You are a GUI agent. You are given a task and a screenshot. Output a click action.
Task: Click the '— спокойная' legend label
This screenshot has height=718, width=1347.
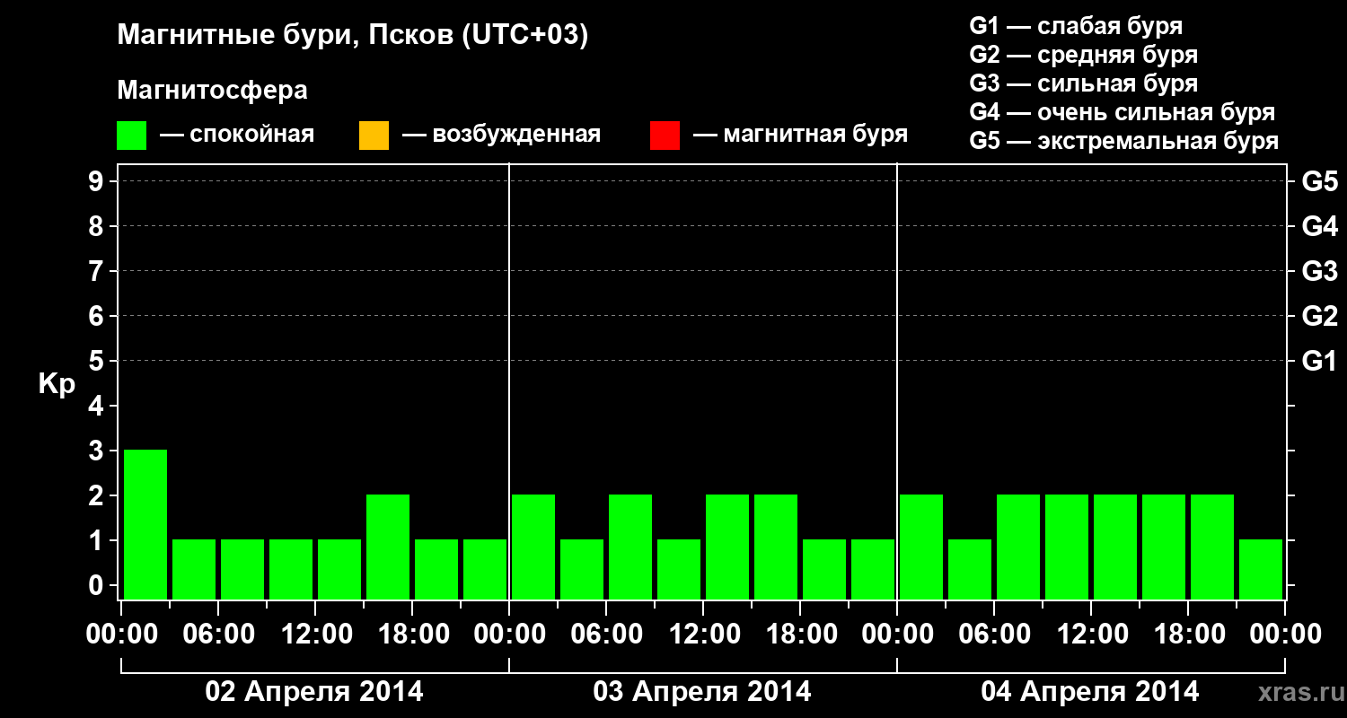[237, 136]
